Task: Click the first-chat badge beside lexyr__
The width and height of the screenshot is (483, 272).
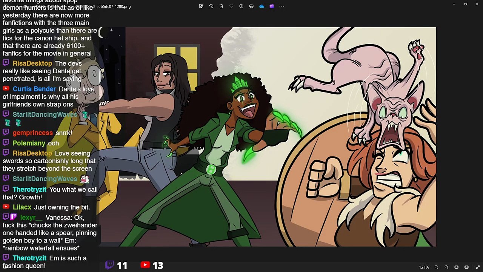Action: [x=13, y=217]
